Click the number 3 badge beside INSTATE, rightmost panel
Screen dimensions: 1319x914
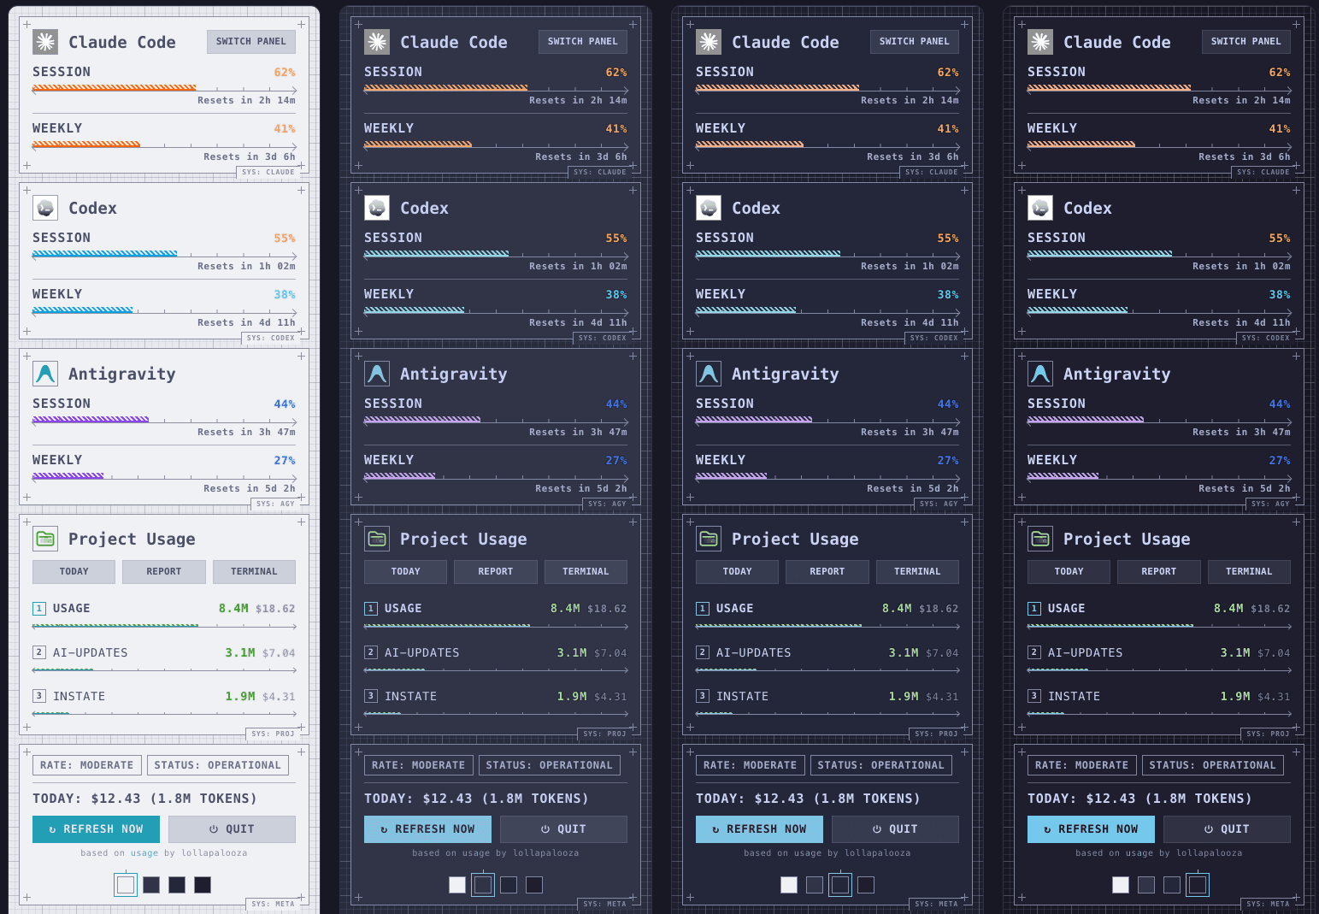click(x=1033, y=696)
